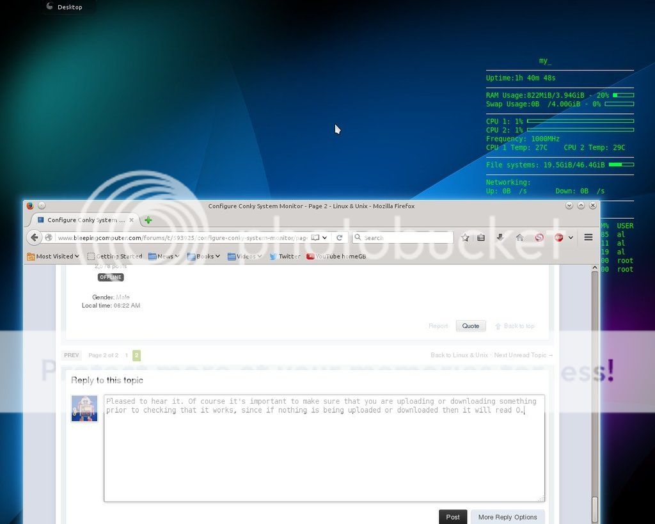
Task: Reload the current page
Action: [340, 237]
